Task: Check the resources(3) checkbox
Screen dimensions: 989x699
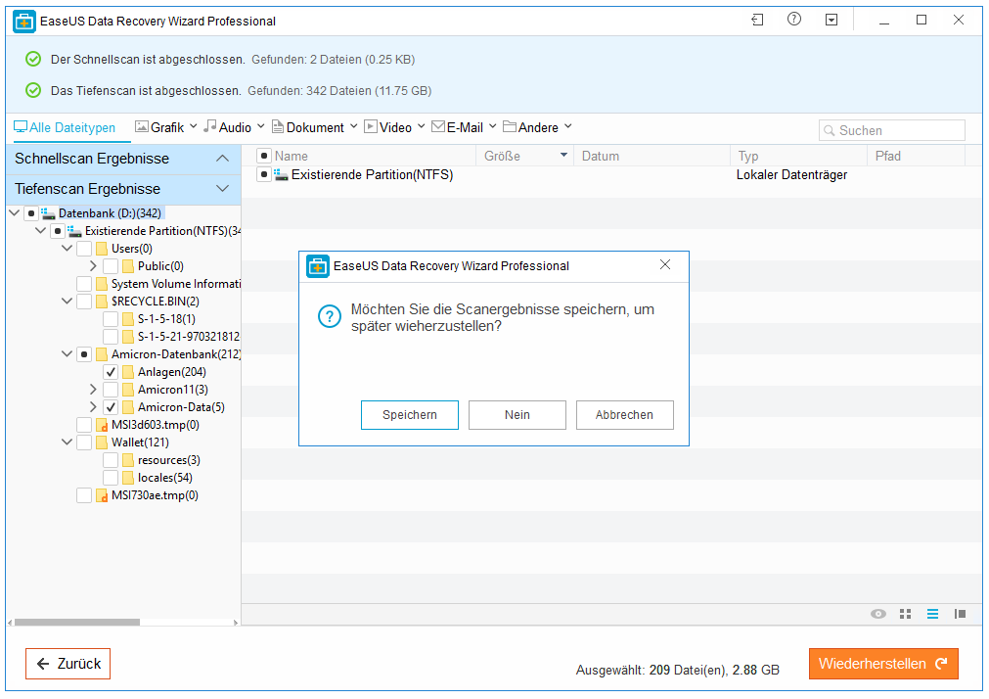Action: click(111, 460)
